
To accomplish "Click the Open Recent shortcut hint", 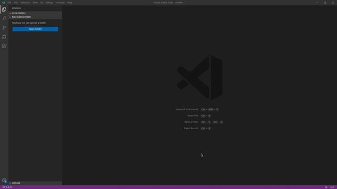I will click(197, 128).
